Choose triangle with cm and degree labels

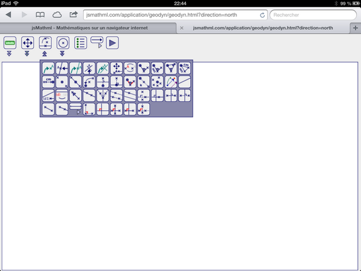point(185,68)
